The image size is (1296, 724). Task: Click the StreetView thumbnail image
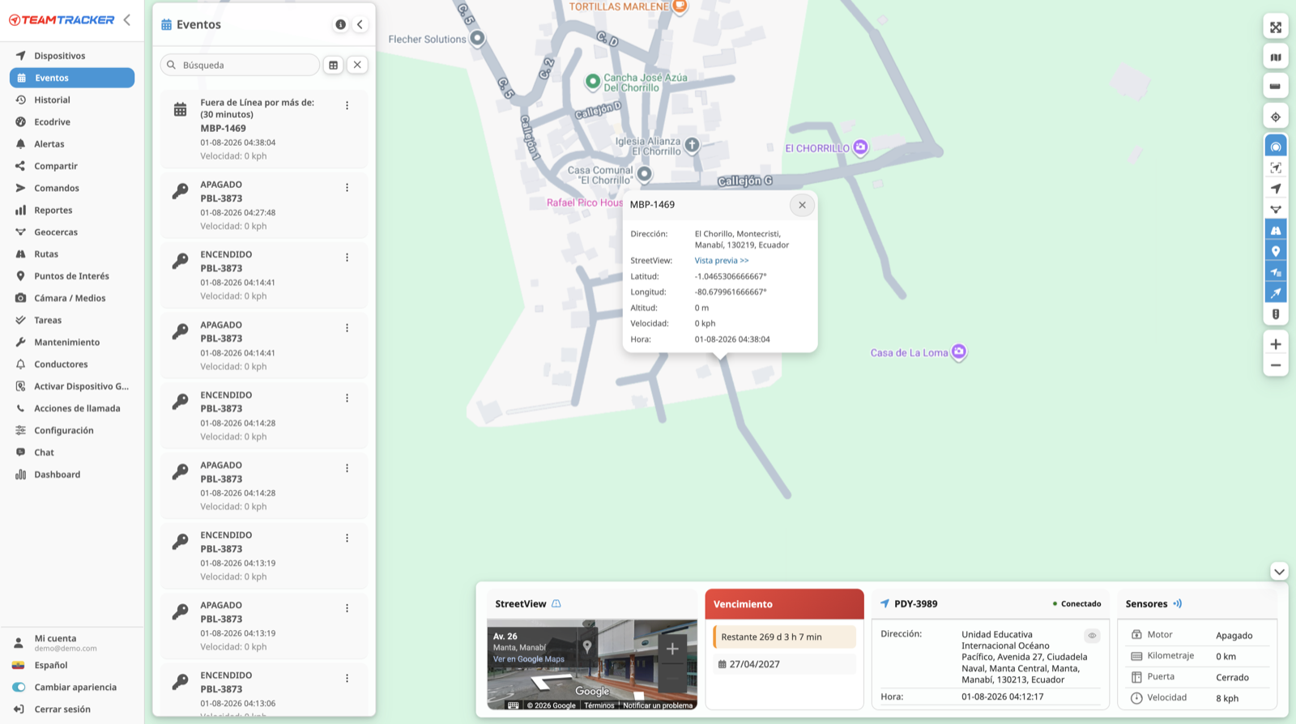(x=592, y=664)
